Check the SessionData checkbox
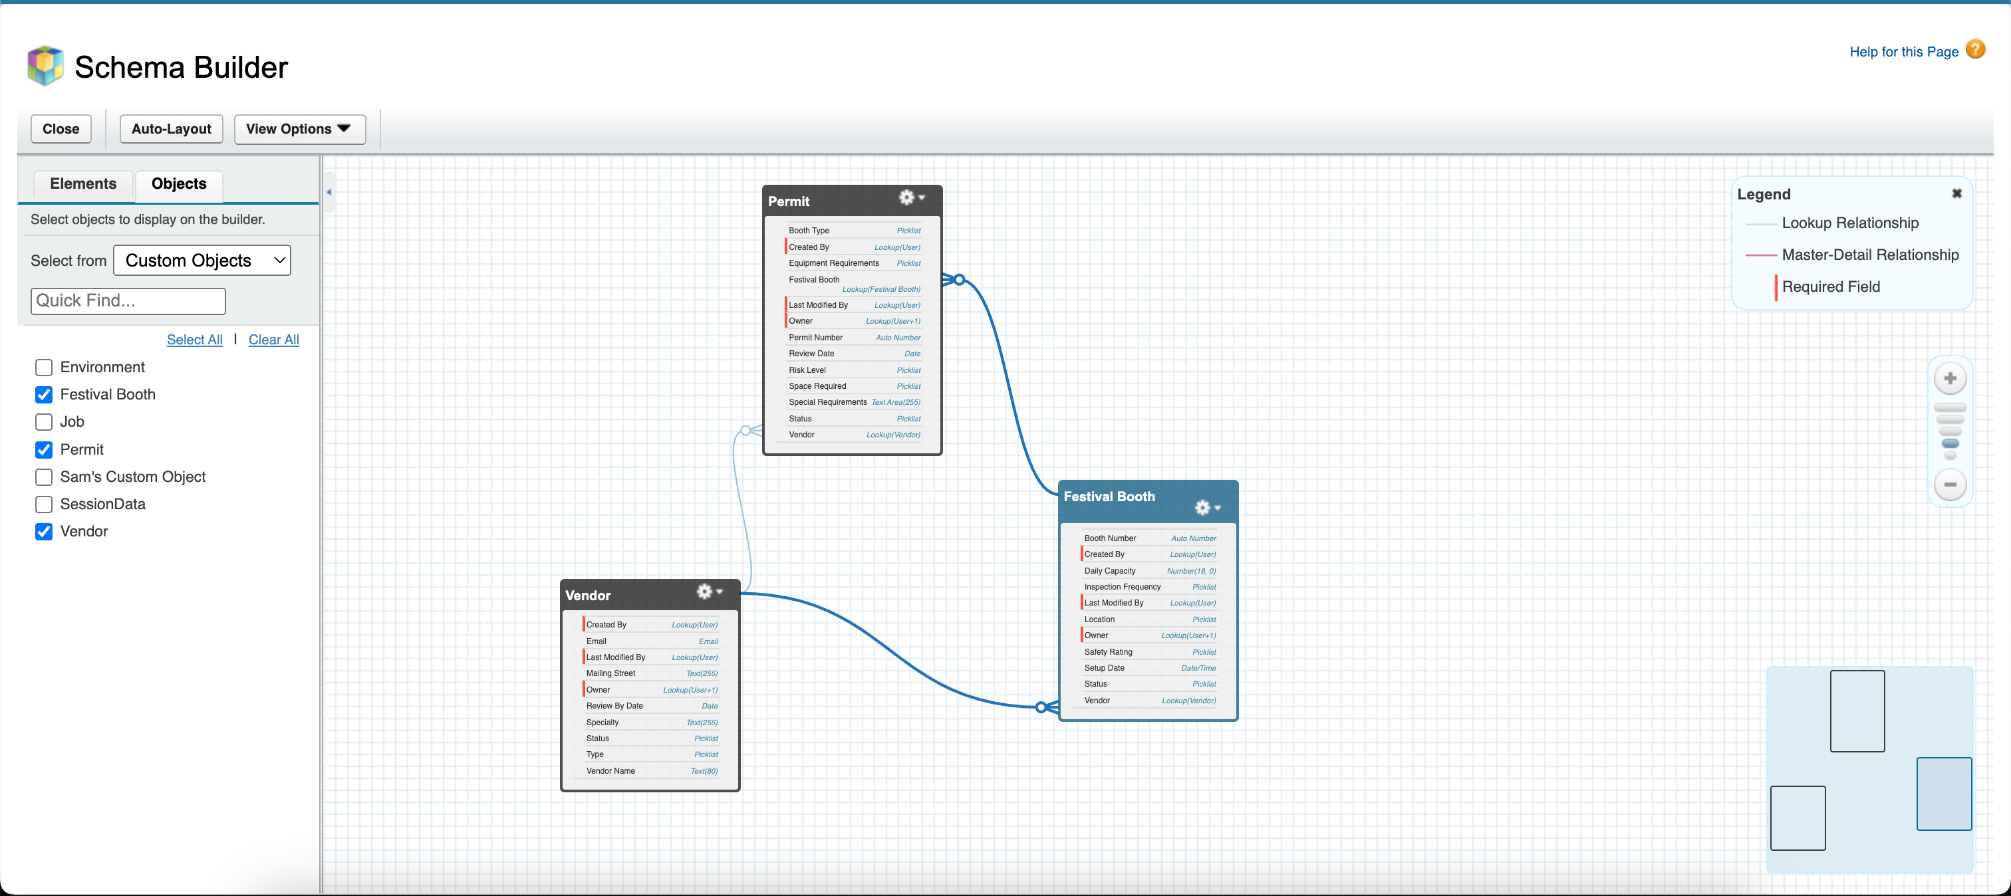Image resolution: width=2011 pixels, height=896 pixels. [x=44, y=504]
